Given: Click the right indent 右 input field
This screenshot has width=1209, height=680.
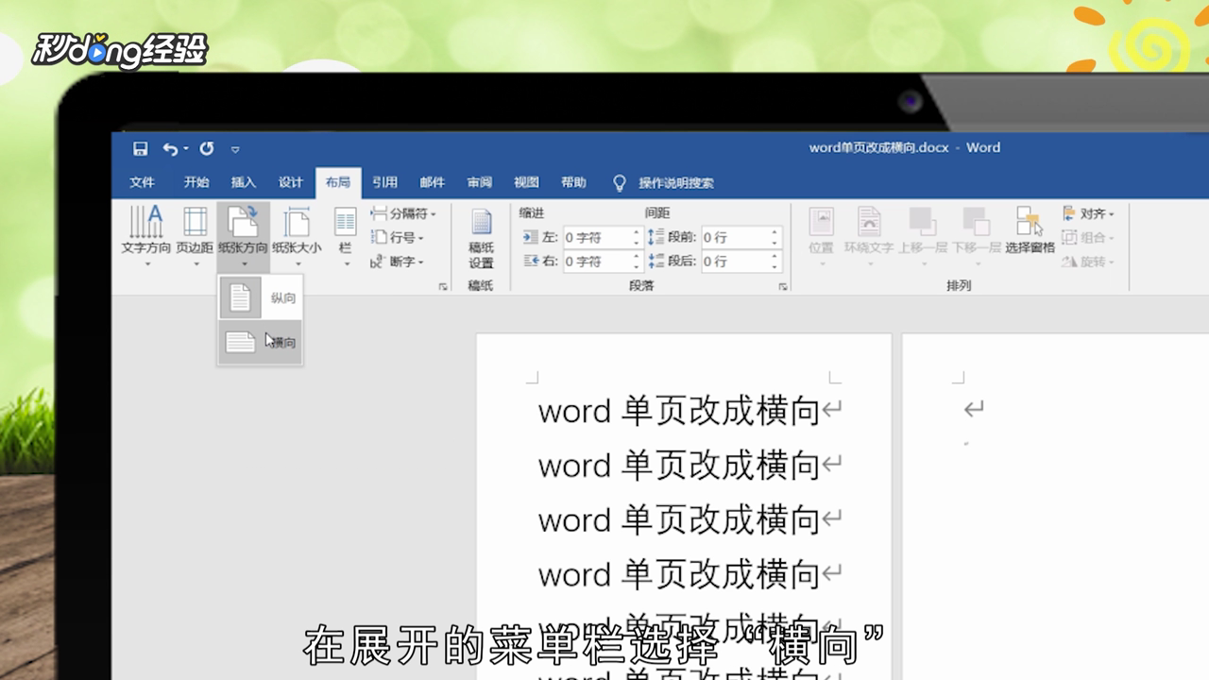Looking at the screenshot, I should click(597, 262).
